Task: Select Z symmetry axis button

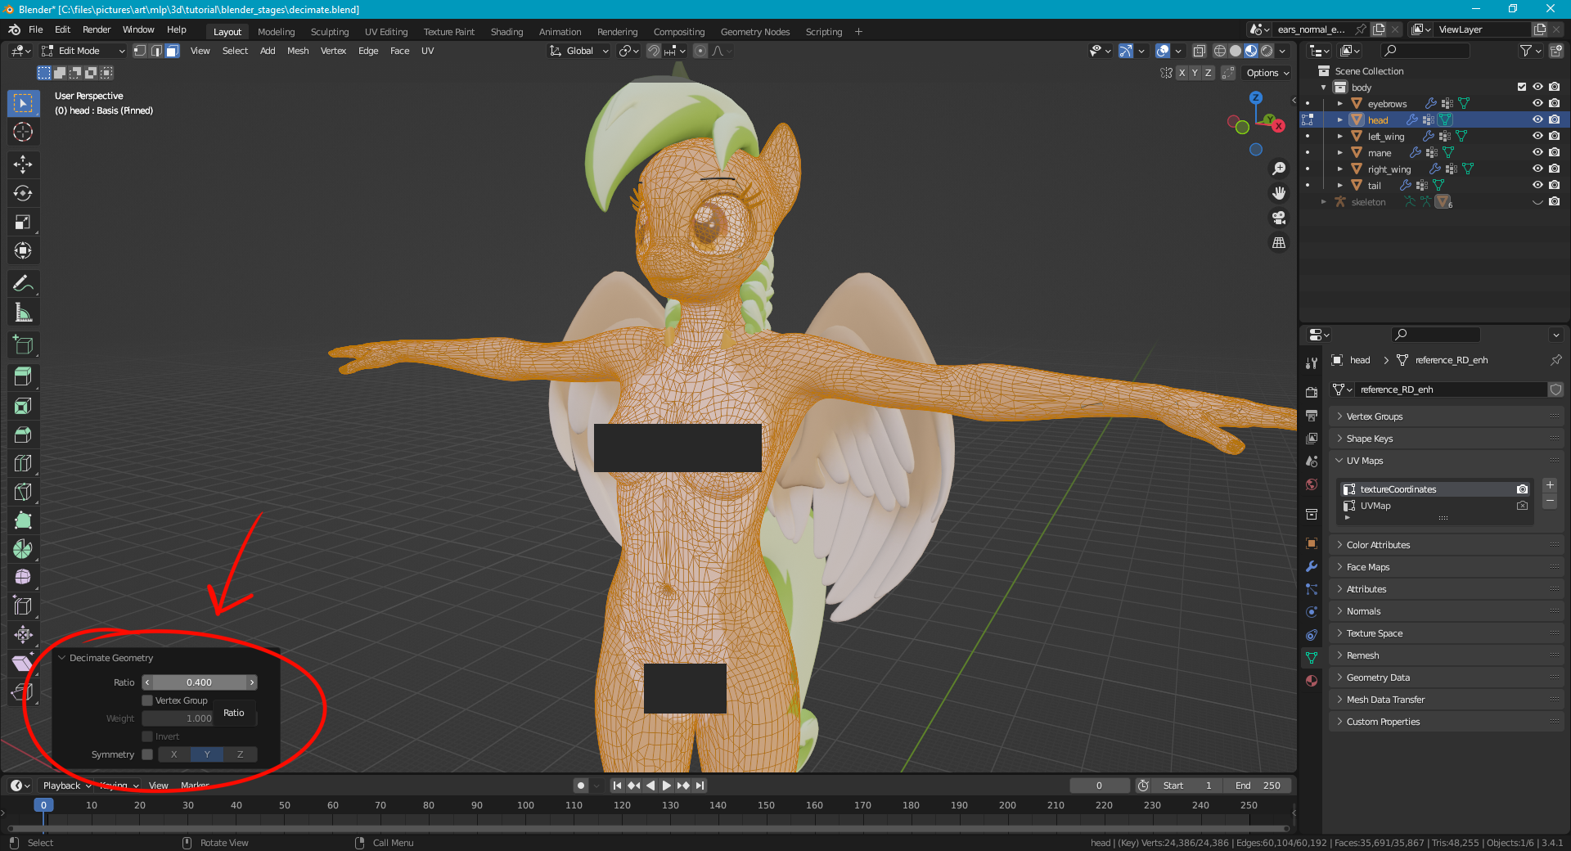Action: coord(240,754)
